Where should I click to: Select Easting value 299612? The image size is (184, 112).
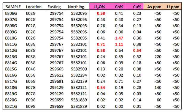pos(57,75)
